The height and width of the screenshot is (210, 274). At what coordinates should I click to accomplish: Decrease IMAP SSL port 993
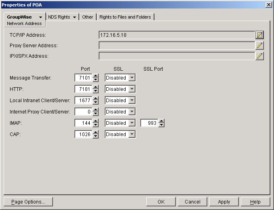click(x=161, y=125)
